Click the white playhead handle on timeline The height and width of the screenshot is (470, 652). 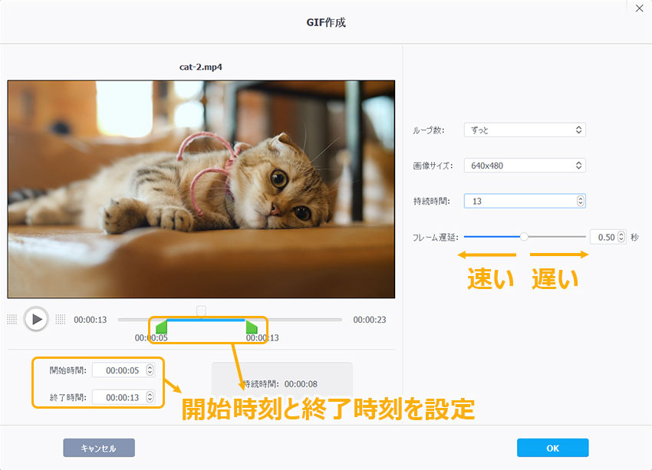[201, 311]
